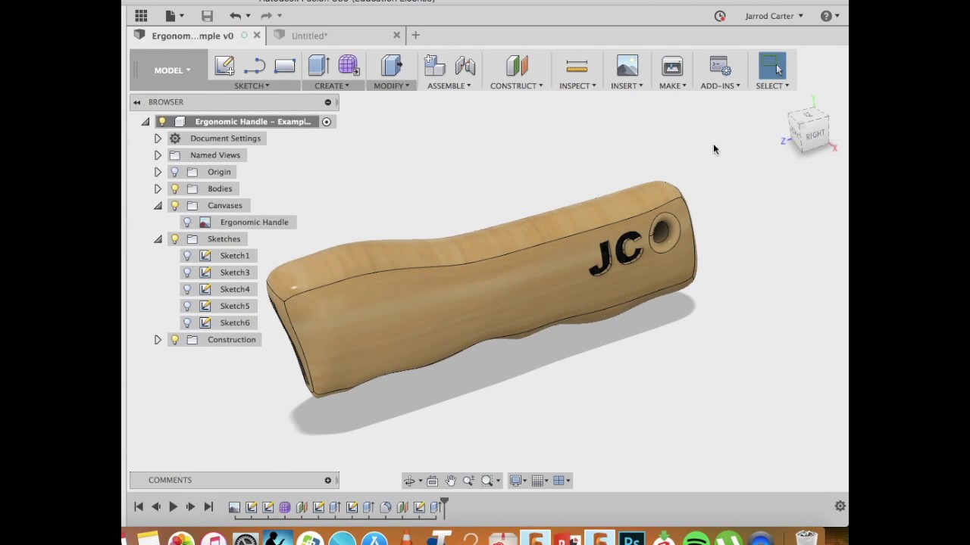Open the Create Form sculpt tool
The height and width of the screenshot is (545, 970).
(349, 66)
